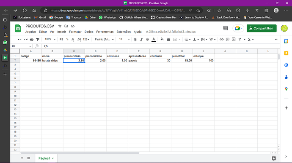This screenshot has height=163, width=292.
Task: Click the redo icon in toolbar
Action: tap(25, 39)
